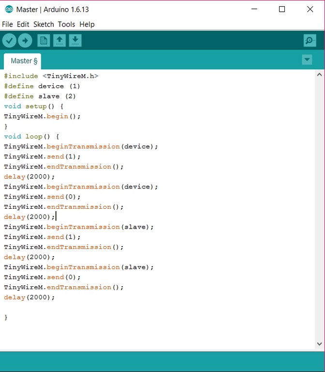
Task: Click the vertical scrollbar track in editor
Action: click(319, 209)
